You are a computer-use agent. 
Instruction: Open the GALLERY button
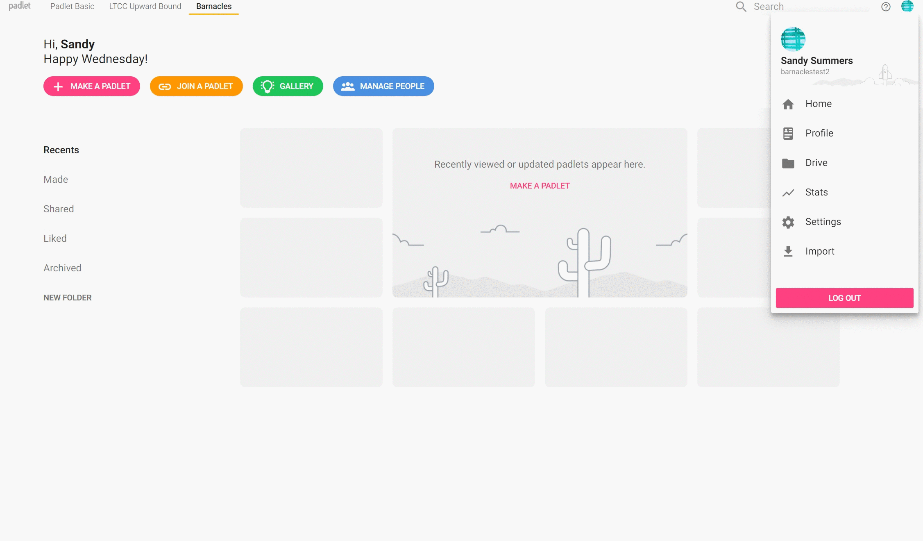tap(288, 86)
